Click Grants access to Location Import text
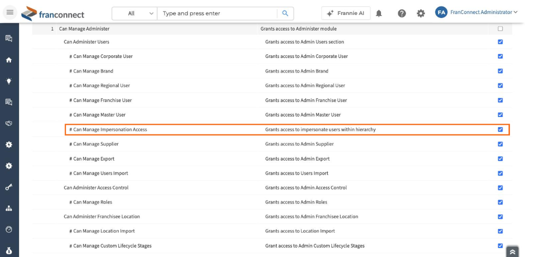Screen dimensions: 536x257 (x=300, y=231)
